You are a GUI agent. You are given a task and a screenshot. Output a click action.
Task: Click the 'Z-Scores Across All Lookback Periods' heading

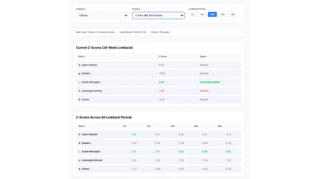(x=104, y=117)
